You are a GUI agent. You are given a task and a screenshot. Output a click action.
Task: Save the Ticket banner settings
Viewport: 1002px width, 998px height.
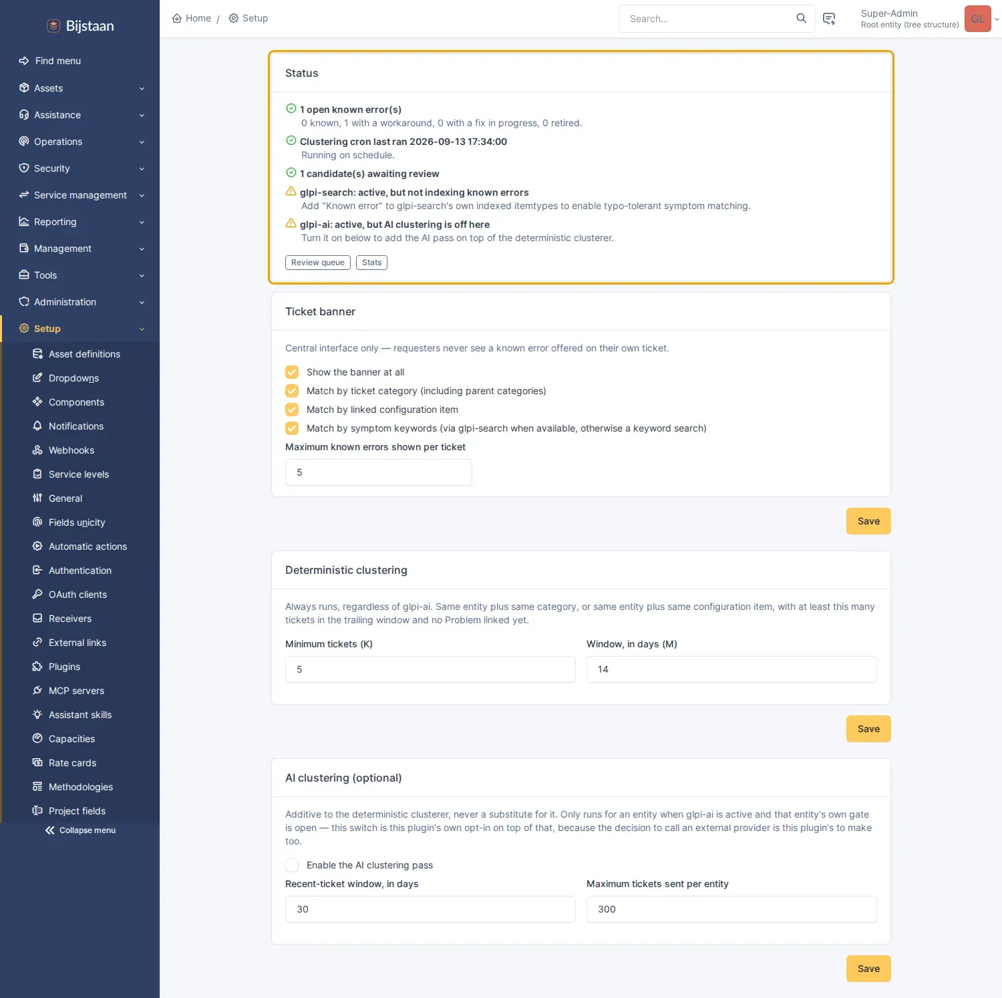coord(868,521)
